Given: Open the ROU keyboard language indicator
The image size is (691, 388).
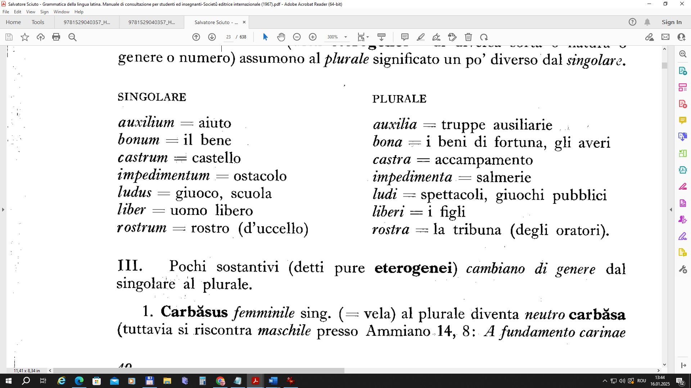Looking at the screenshot, I should click(642, 381).
